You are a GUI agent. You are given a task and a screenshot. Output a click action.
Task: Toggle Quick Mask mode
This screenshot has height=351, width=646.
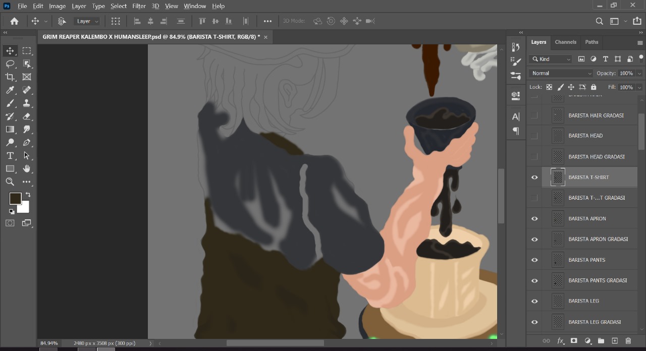(10, 223)
